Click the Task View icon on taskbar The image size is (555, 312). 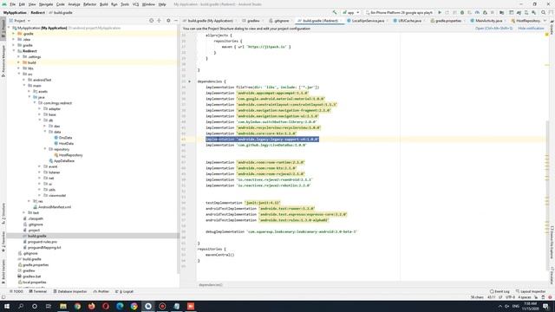(x=49, y=306)
